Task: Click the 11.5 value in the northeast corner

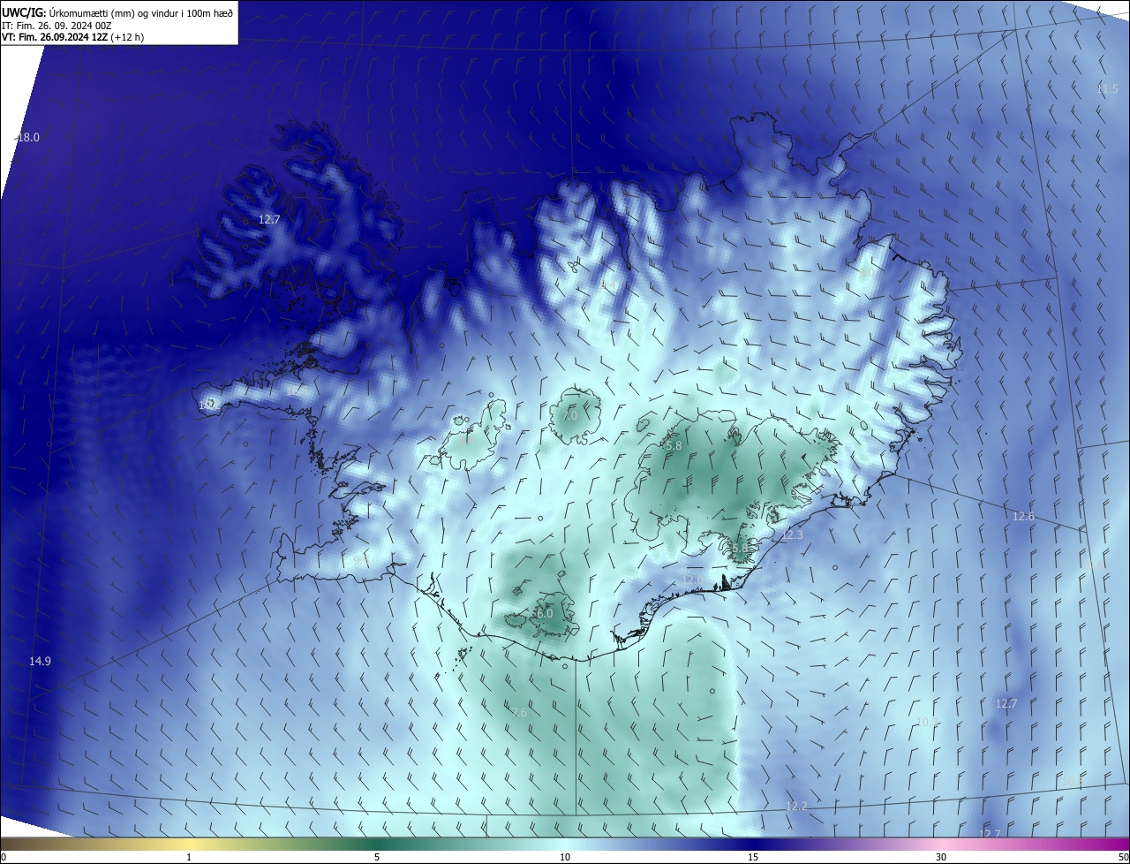Action: tap(1107, 89)
